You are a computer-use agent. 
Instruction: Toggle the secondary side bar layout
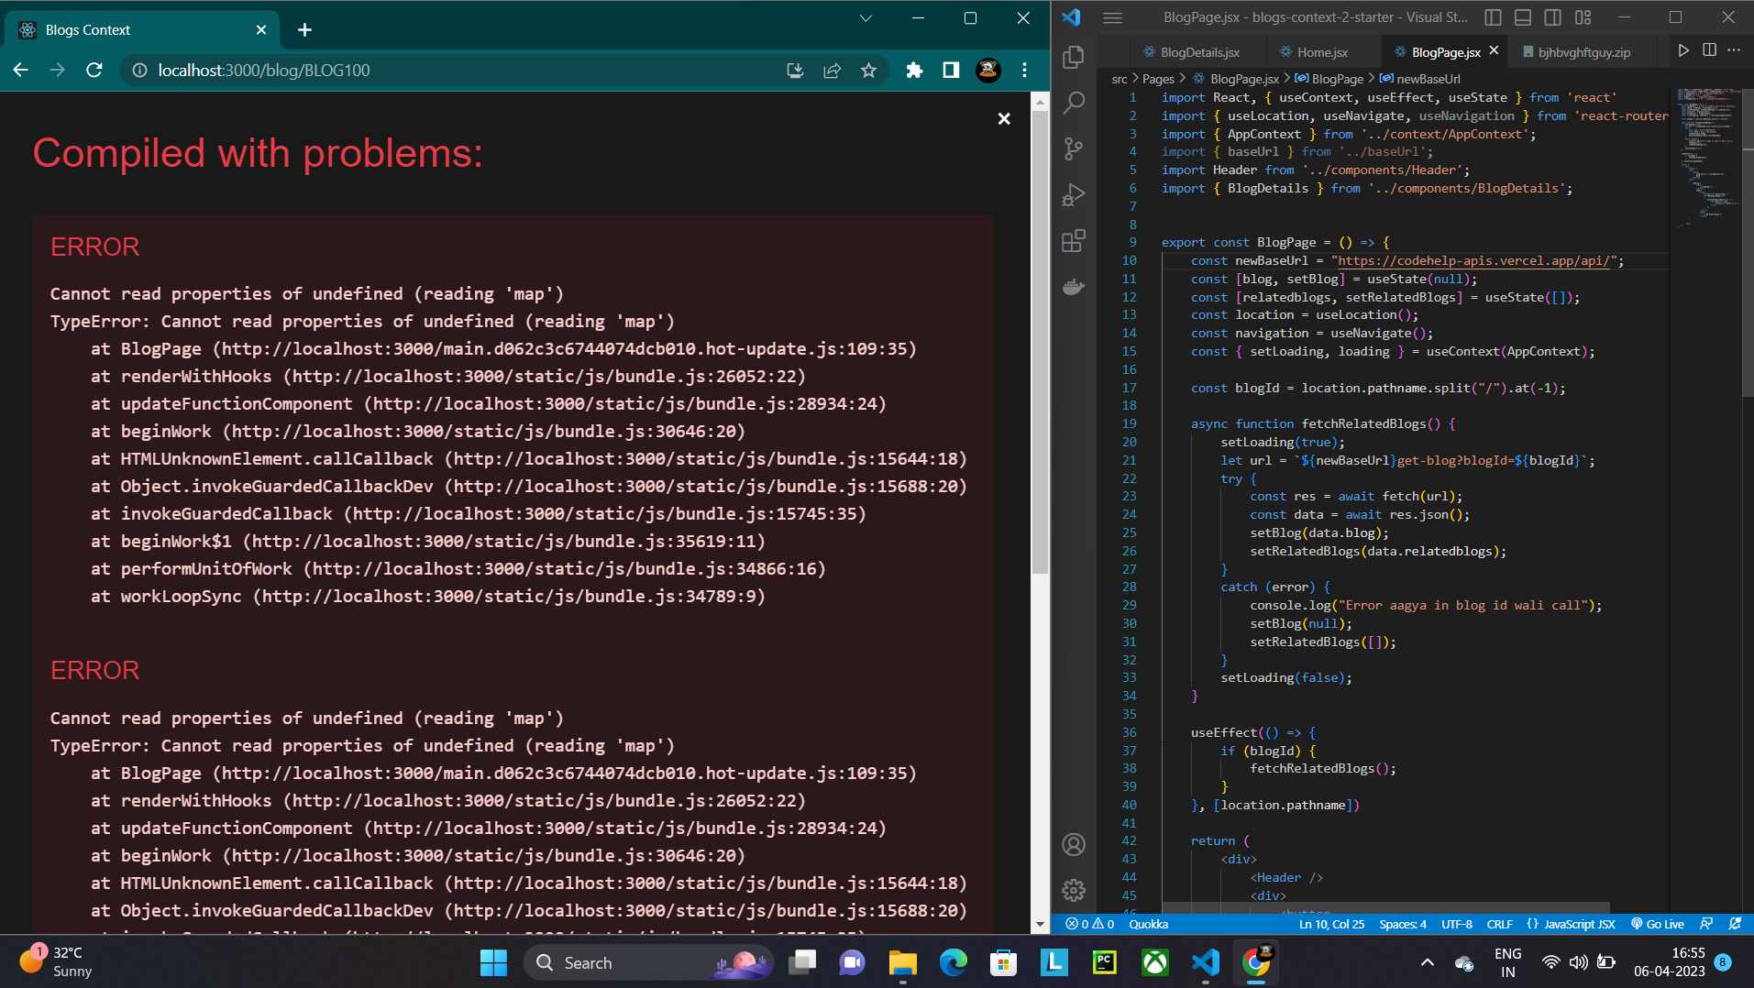(1552, 17)
